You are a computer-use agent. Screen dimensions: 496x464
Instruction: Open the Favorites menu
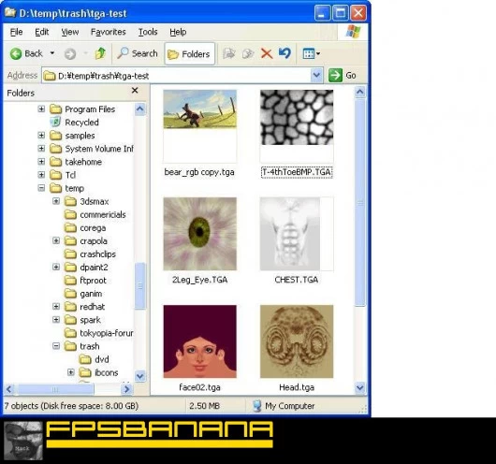tap(109, 32)
